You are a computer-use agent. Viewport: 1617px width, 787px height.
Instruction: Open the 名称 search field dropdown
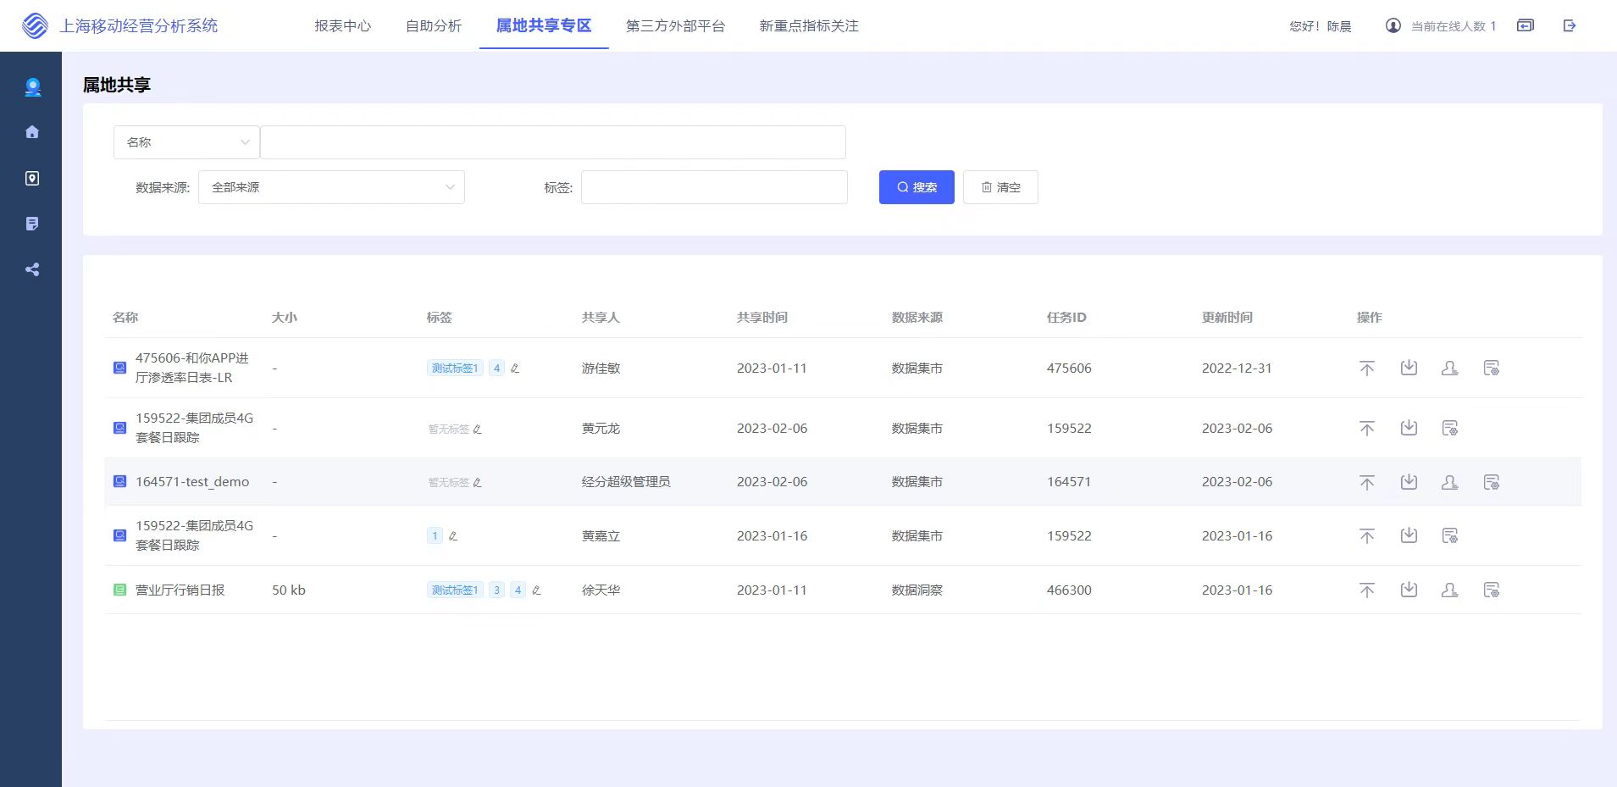click(x=186, y=142)
